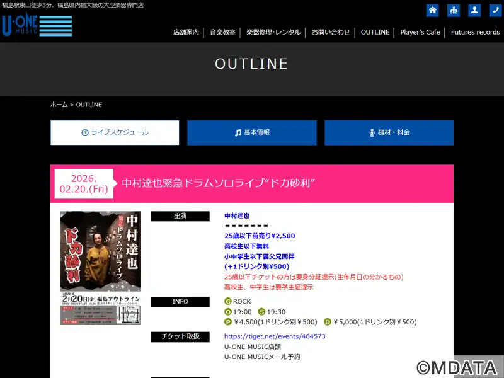Click the 19:30 start time
Screen dimensions: 504x378
[x=276, y=312]
